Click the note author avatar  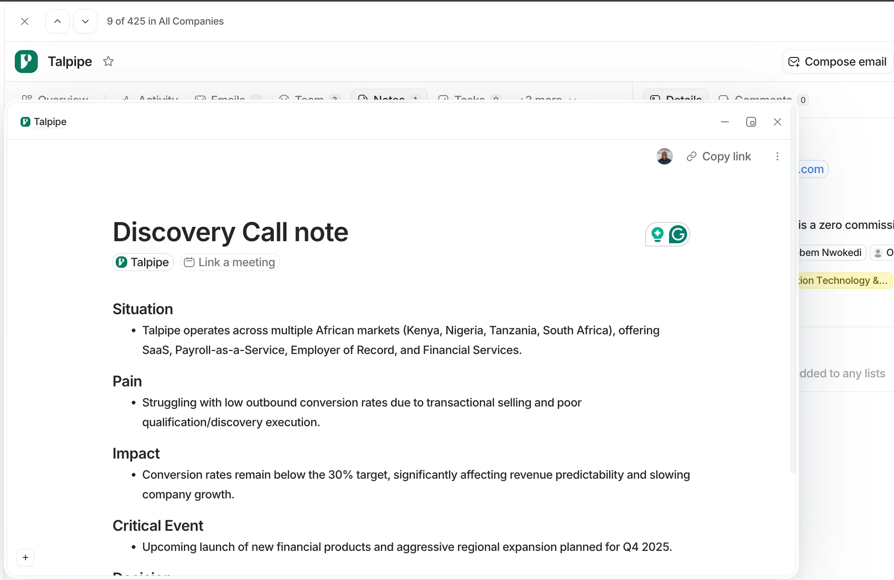point(665,156)
